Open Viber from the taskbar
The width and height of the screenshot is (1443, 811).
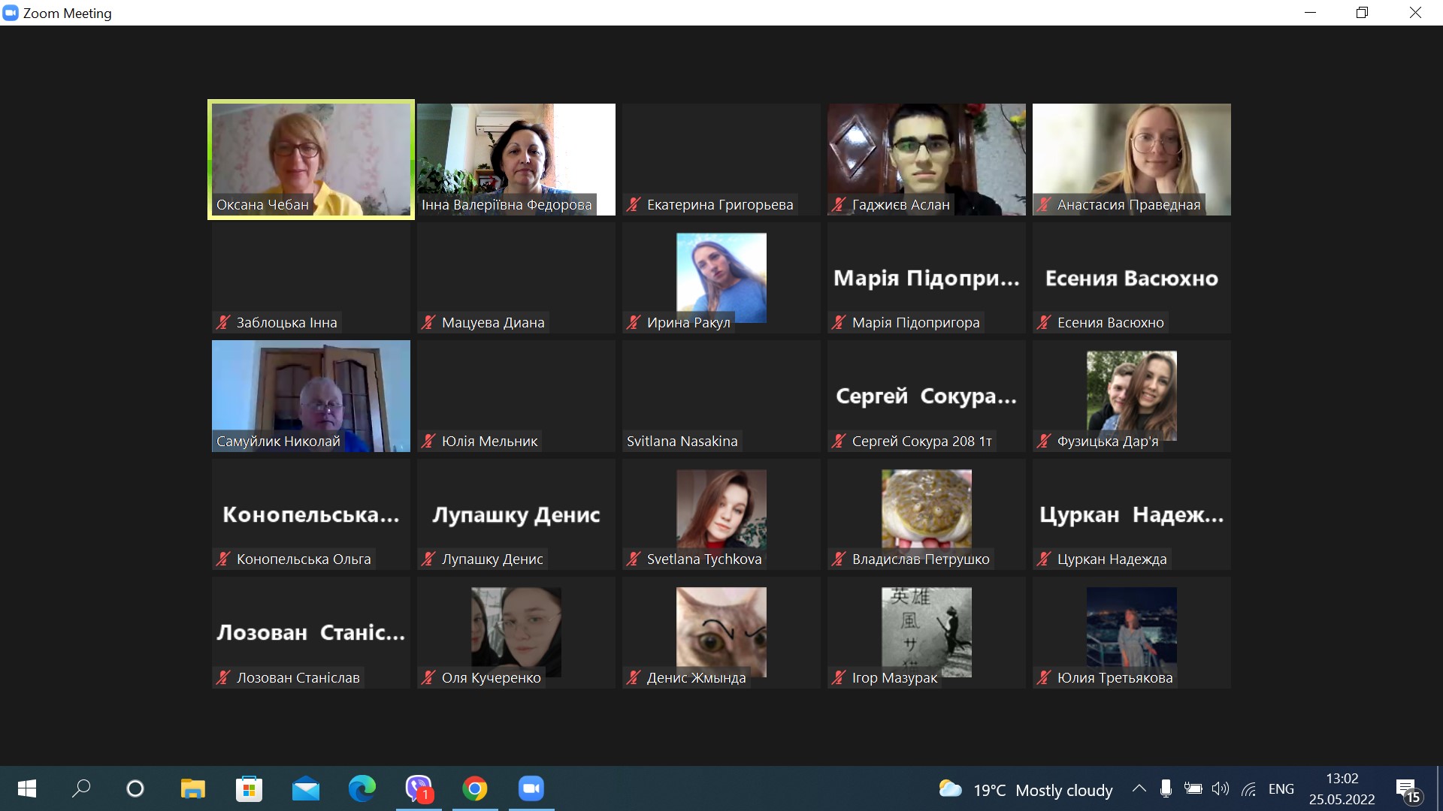click(x=419, y=788)
